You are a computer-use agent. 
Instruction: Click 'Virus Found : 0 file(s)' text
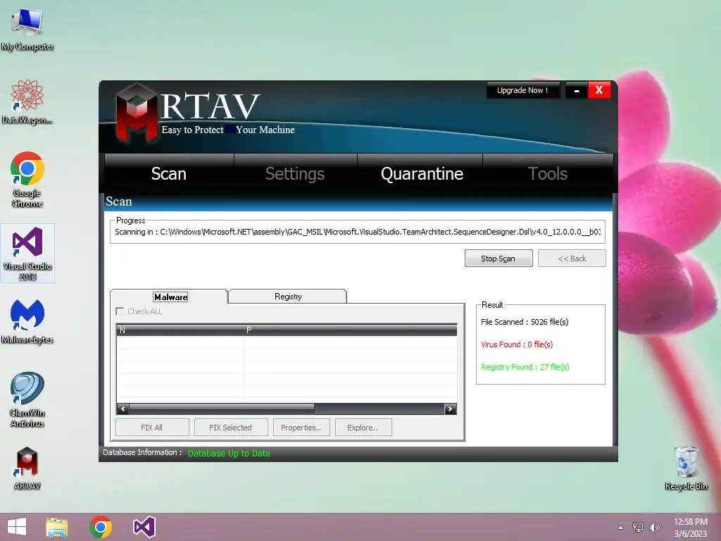(x=517, y=344)
